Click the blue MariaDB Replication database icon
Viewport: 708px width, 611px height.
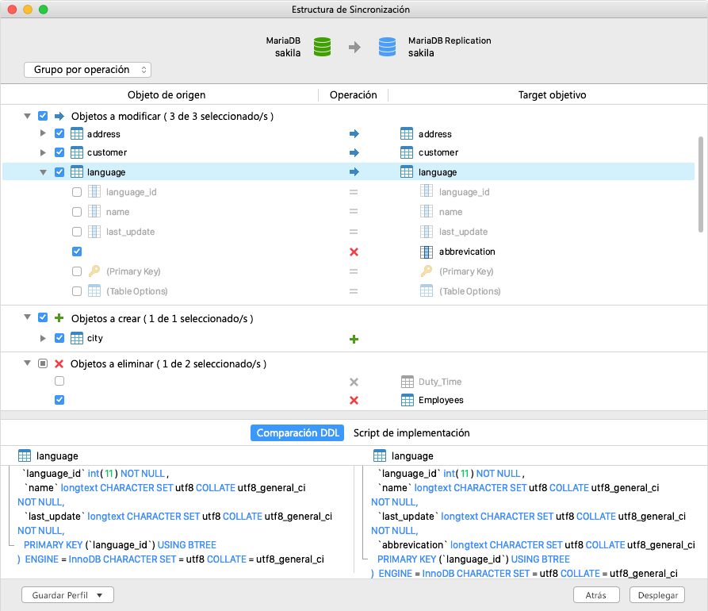387,46
